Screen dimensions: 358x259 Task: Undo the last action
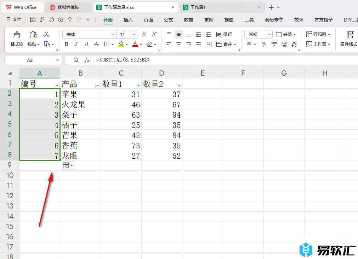point(70,20)
